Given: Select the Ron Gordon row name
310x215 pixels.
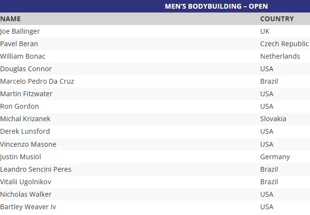Looking at the screenshot, I should (x=20, y=106).
